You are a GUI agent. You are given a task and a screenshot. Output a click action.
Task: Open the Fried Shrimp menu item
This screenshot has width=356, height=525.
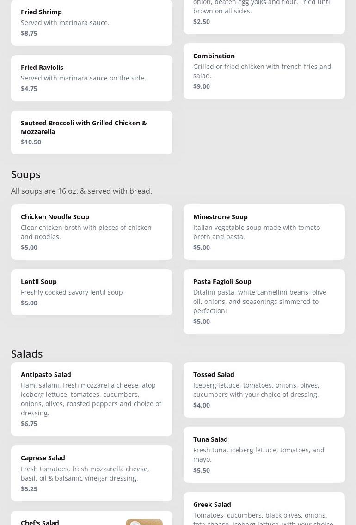92,22
